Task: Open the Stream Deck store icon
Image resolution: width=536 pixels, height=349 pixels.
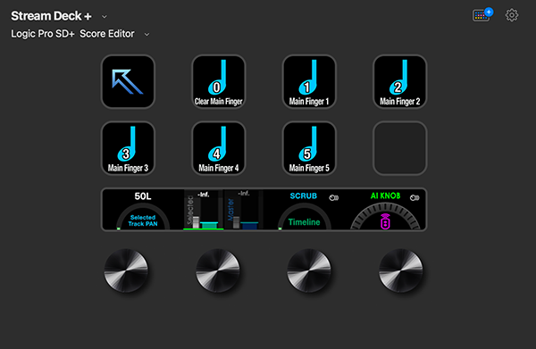Action: pyautogui.click(x=482, y=15)
